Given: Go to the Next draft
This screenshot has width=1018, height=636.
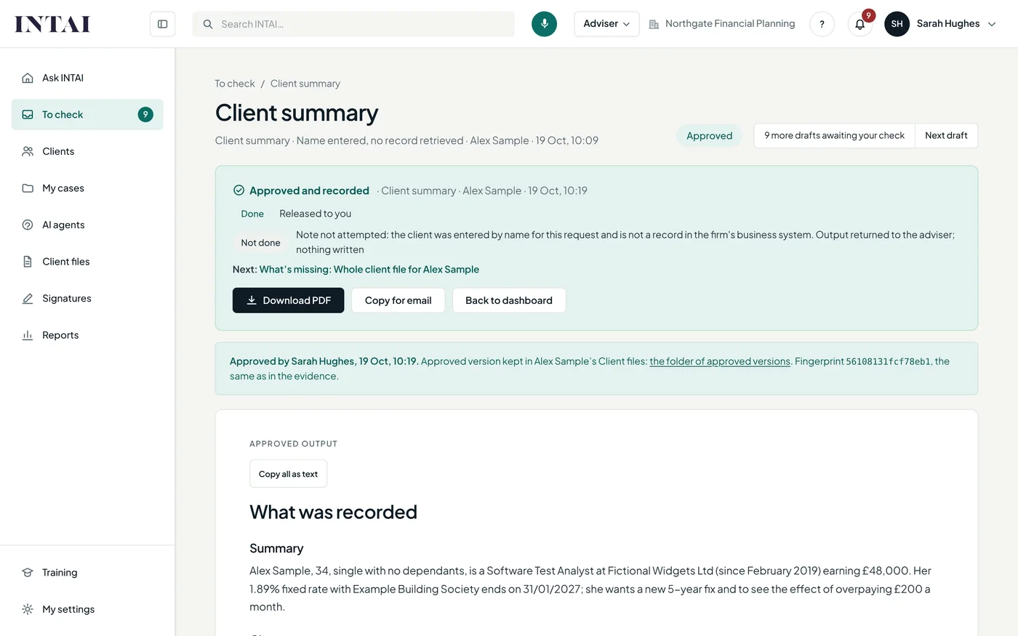Looking at the screenshot, I should [x=946, y=136].
